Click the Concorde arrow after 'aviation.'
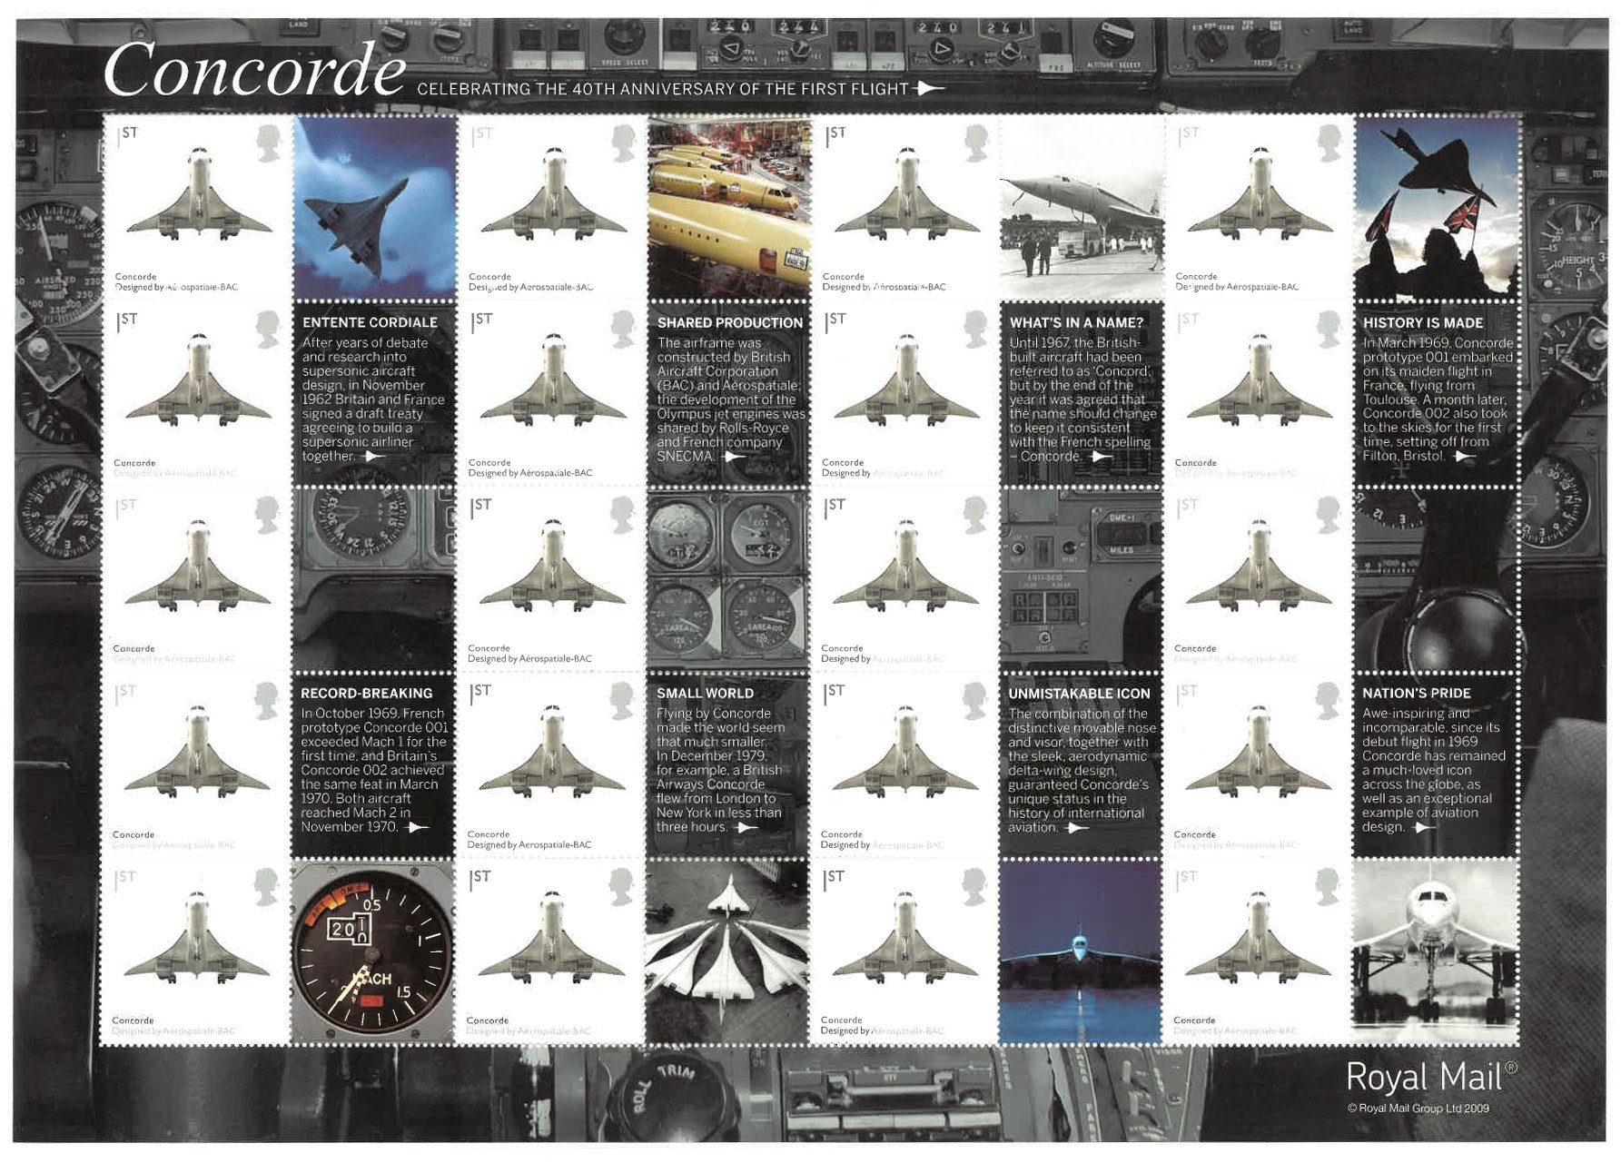This screenshot has height=1163, width=1621. [x=1076, y=827]
